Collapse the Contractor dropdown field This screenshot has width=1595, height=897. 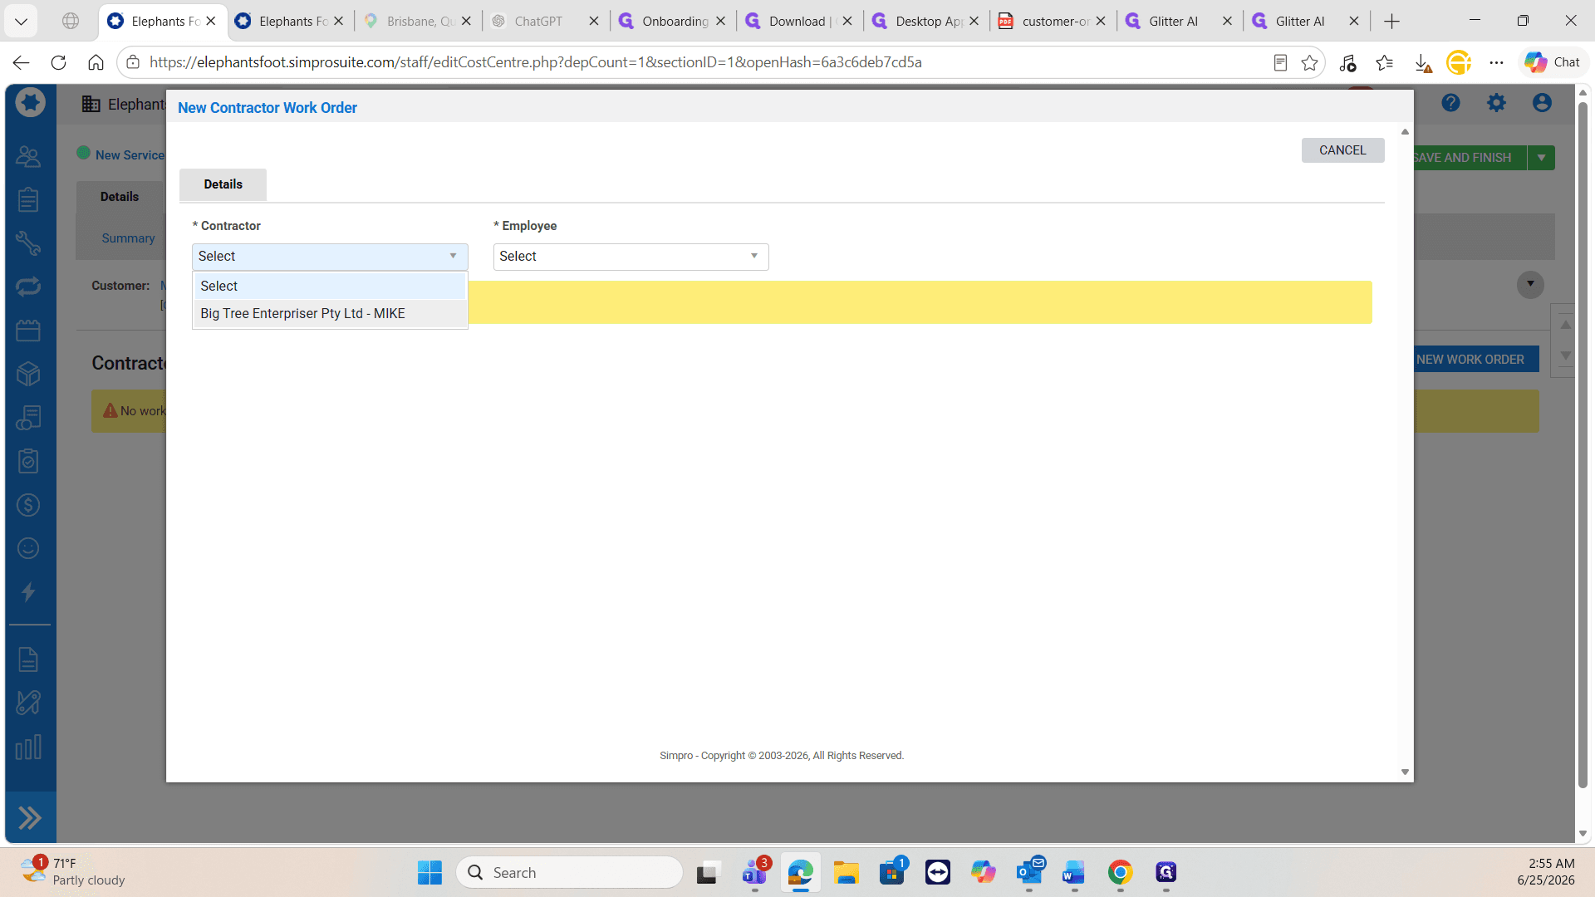point(330,257)
